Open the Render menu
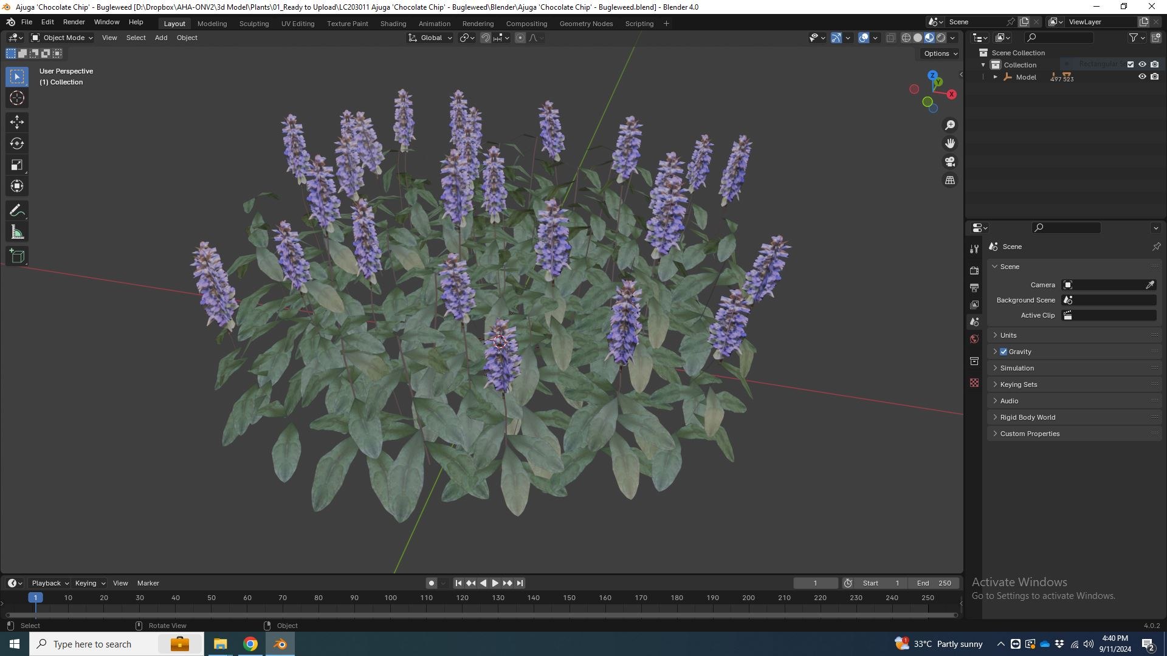The width and height of the screenshot is (1167, 656). pyautogui.click(x=74, y=22)
